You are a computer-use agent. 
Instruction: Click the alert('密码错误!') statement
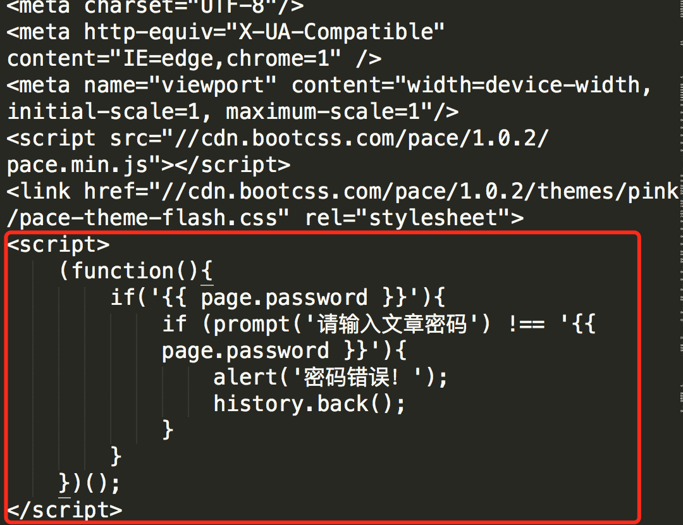point(330,377)
